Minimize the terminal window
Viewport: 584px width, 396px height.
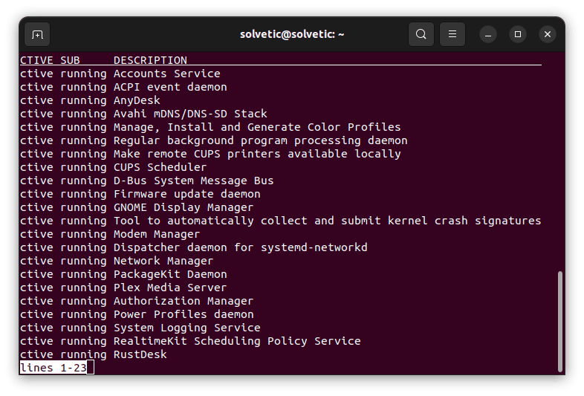point(488,34)
